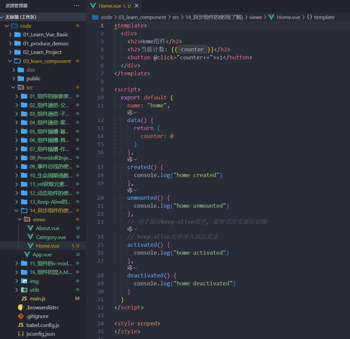This screenshot has width=350, height=339.
Task: Click Vue icon of App.vue file
Action: tap(27, 254)
